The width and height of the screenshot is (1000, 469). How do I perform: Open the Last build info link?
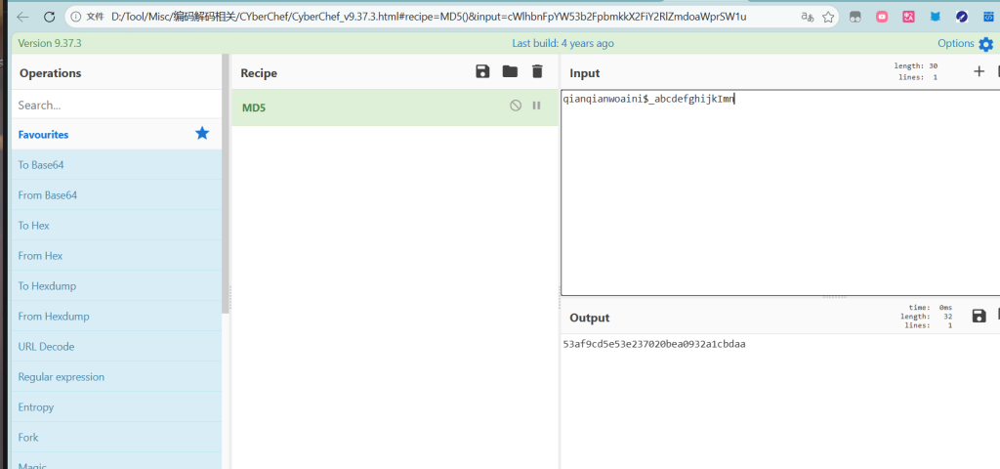point(562,44)
